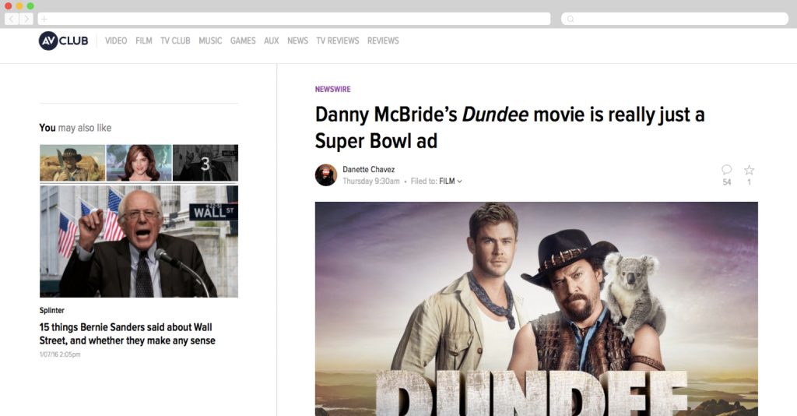797x416 pixels.
Task: Open the VIDEO nav section
Action: coord(116,41)
